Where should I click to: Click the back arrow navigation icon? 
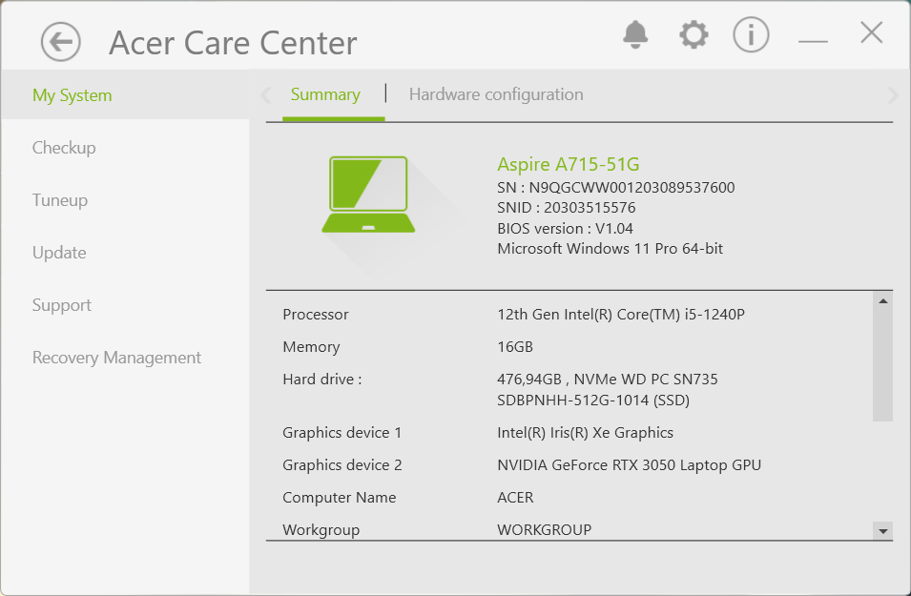coord(59,42)
